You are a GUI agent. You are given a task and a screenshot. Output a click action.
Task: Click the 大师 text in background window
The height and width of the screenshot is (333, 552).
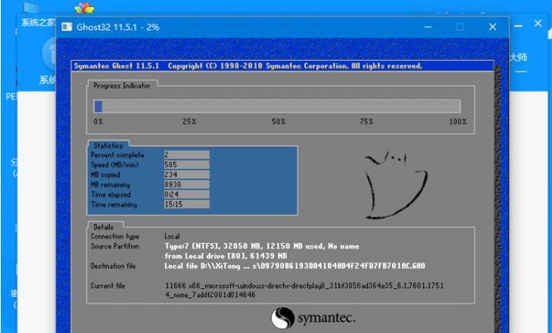click(x=518, y=57)
